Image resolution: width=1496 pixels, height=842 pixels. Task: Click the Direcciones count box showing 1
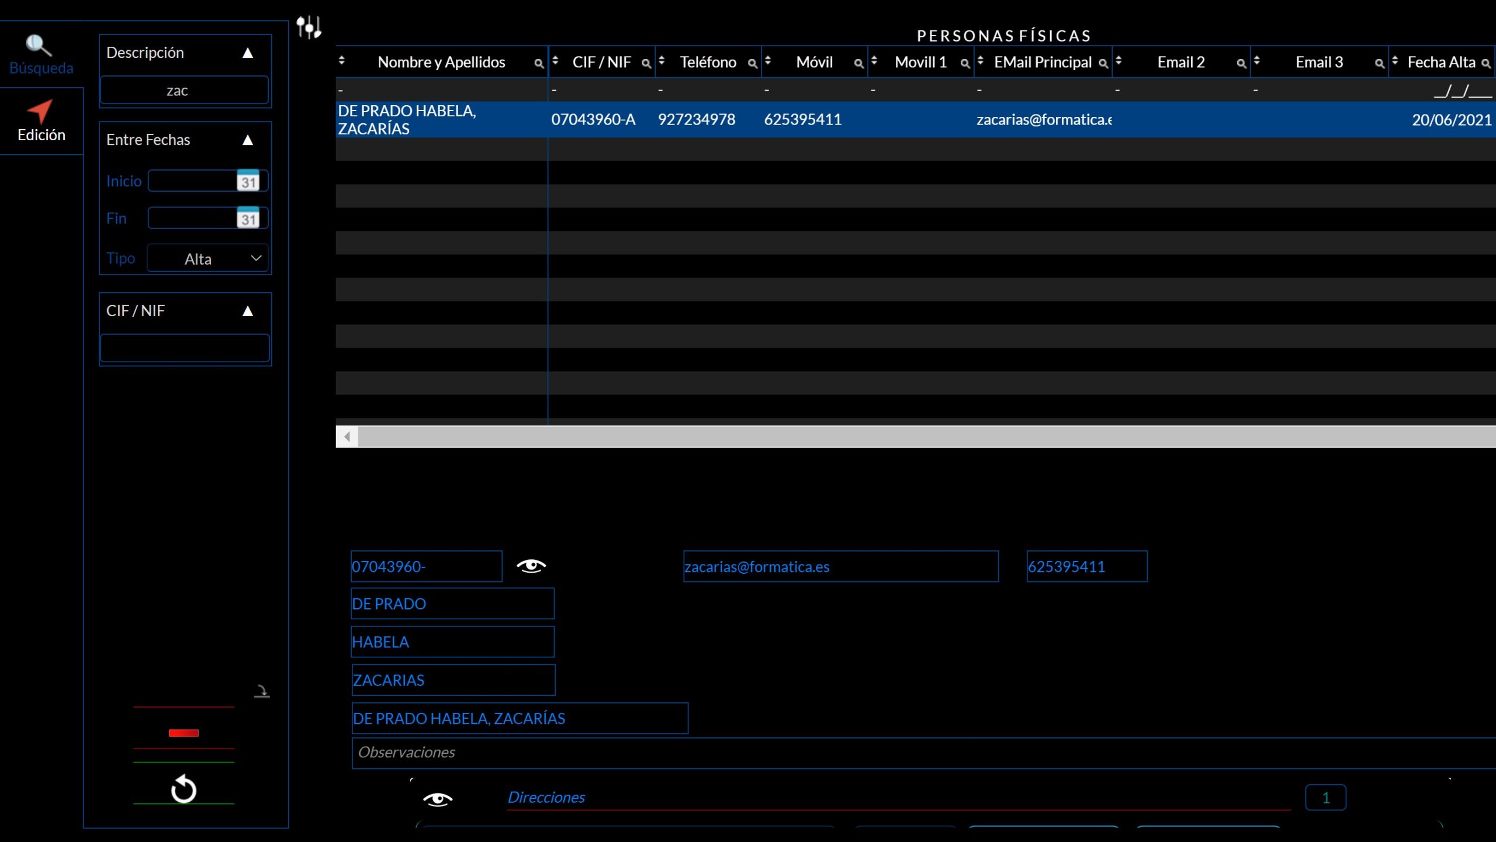click(x=1325, y=798)
